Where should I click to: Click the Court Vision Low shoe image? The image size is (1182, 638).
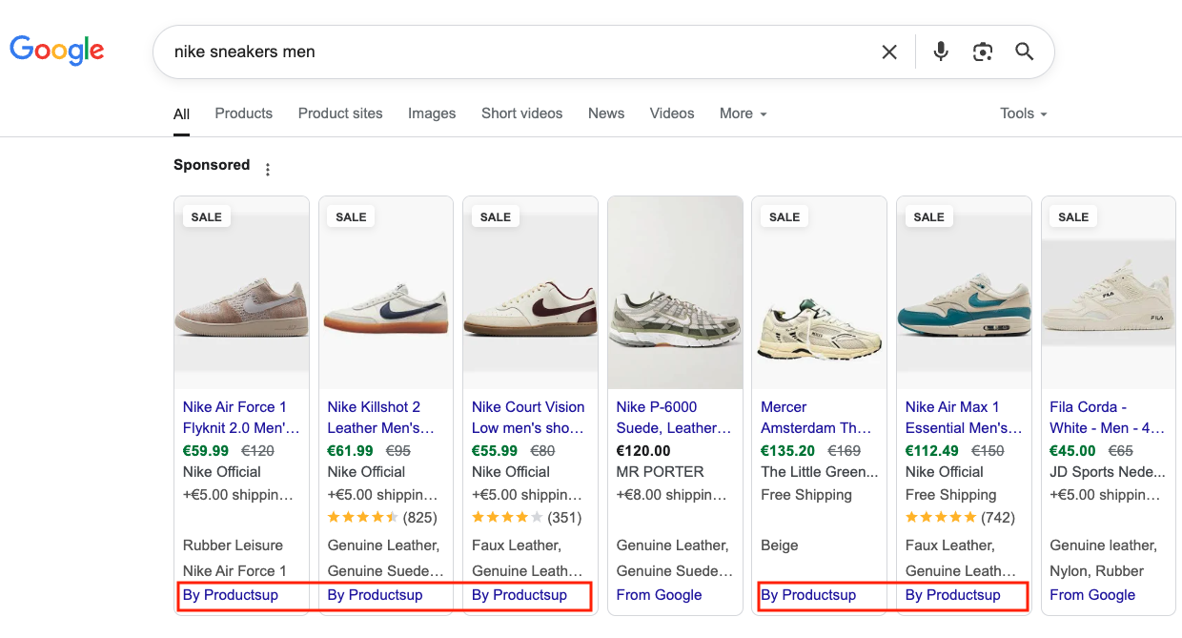(531, 293)
